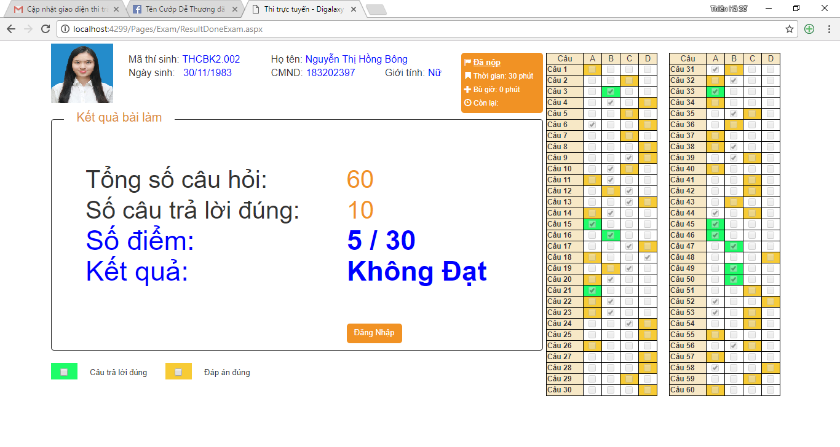Click the green Câu trả lời đúng legend swatch

[64, 371]
